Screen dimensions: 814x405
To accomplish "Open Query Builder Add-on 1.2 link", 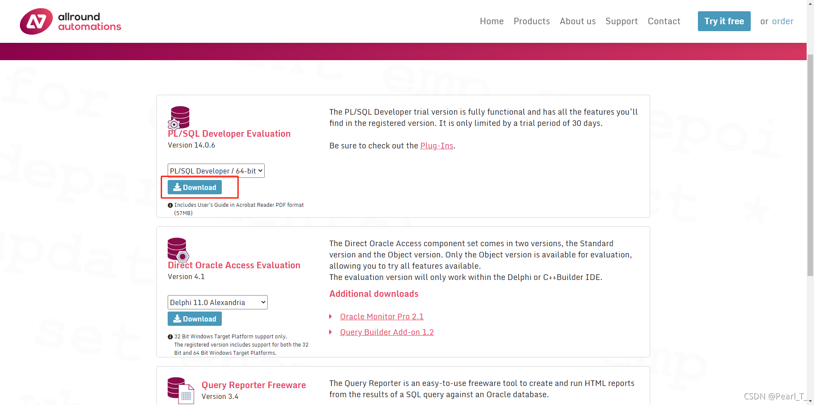I will click(387, 332).
